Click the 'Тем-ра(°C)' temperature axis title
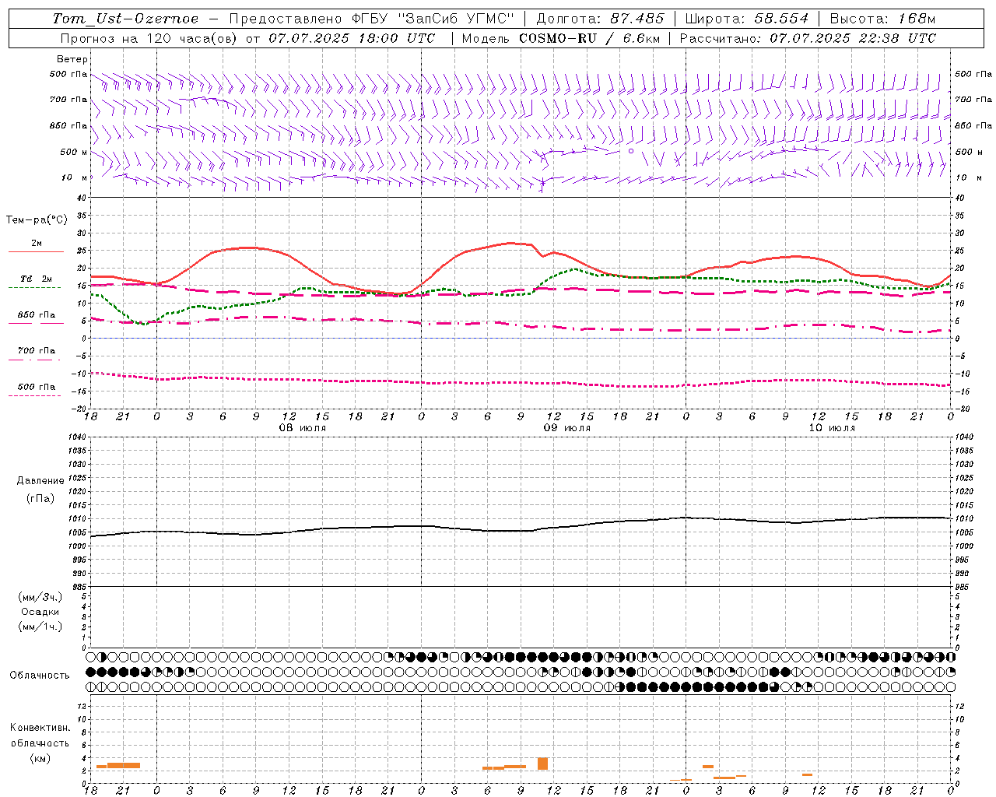996x797 pixels. click(37, 220)
